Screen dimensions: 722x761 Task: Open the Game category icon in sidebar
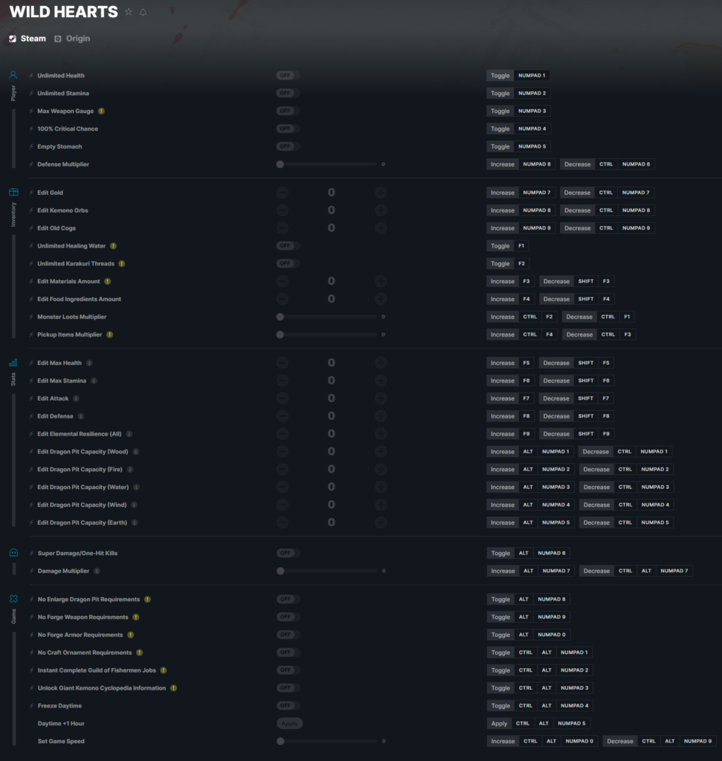coord(13,599)
